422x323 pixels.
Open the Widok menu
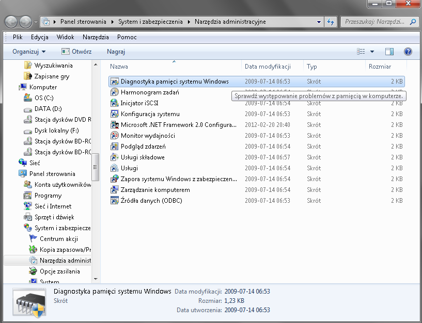tap(66, 37)
